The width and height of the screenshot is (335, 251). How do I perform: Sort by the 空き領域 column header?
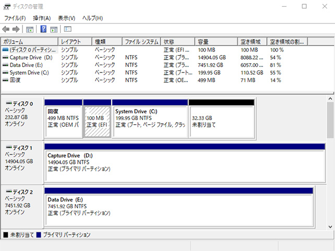click(x=253, y=42)
